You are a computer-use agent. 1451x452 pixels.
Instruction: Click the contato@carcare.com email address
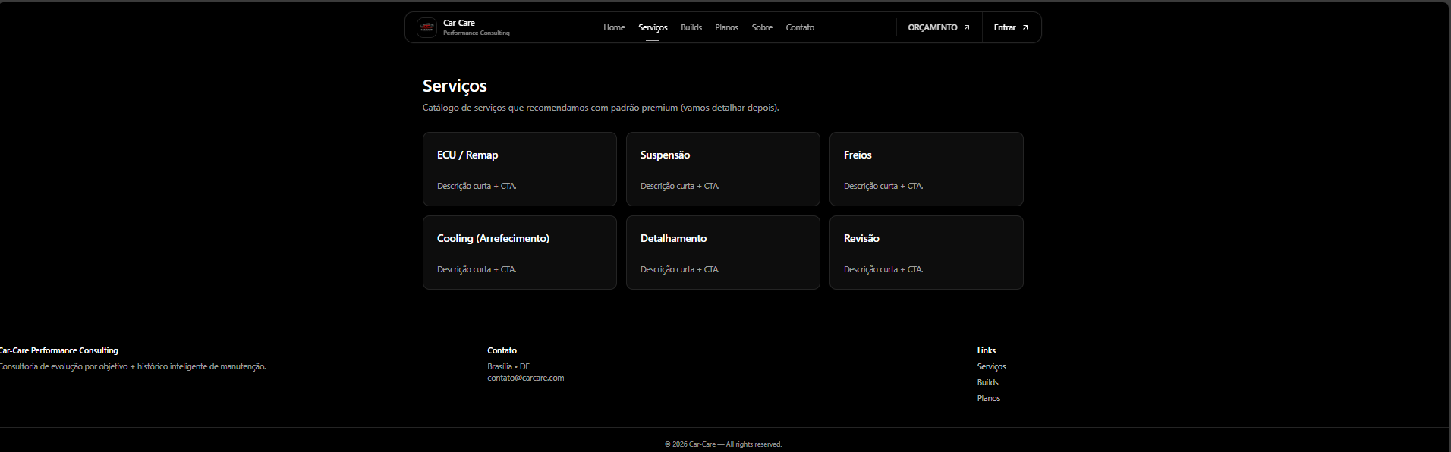(x=525, y=378)
